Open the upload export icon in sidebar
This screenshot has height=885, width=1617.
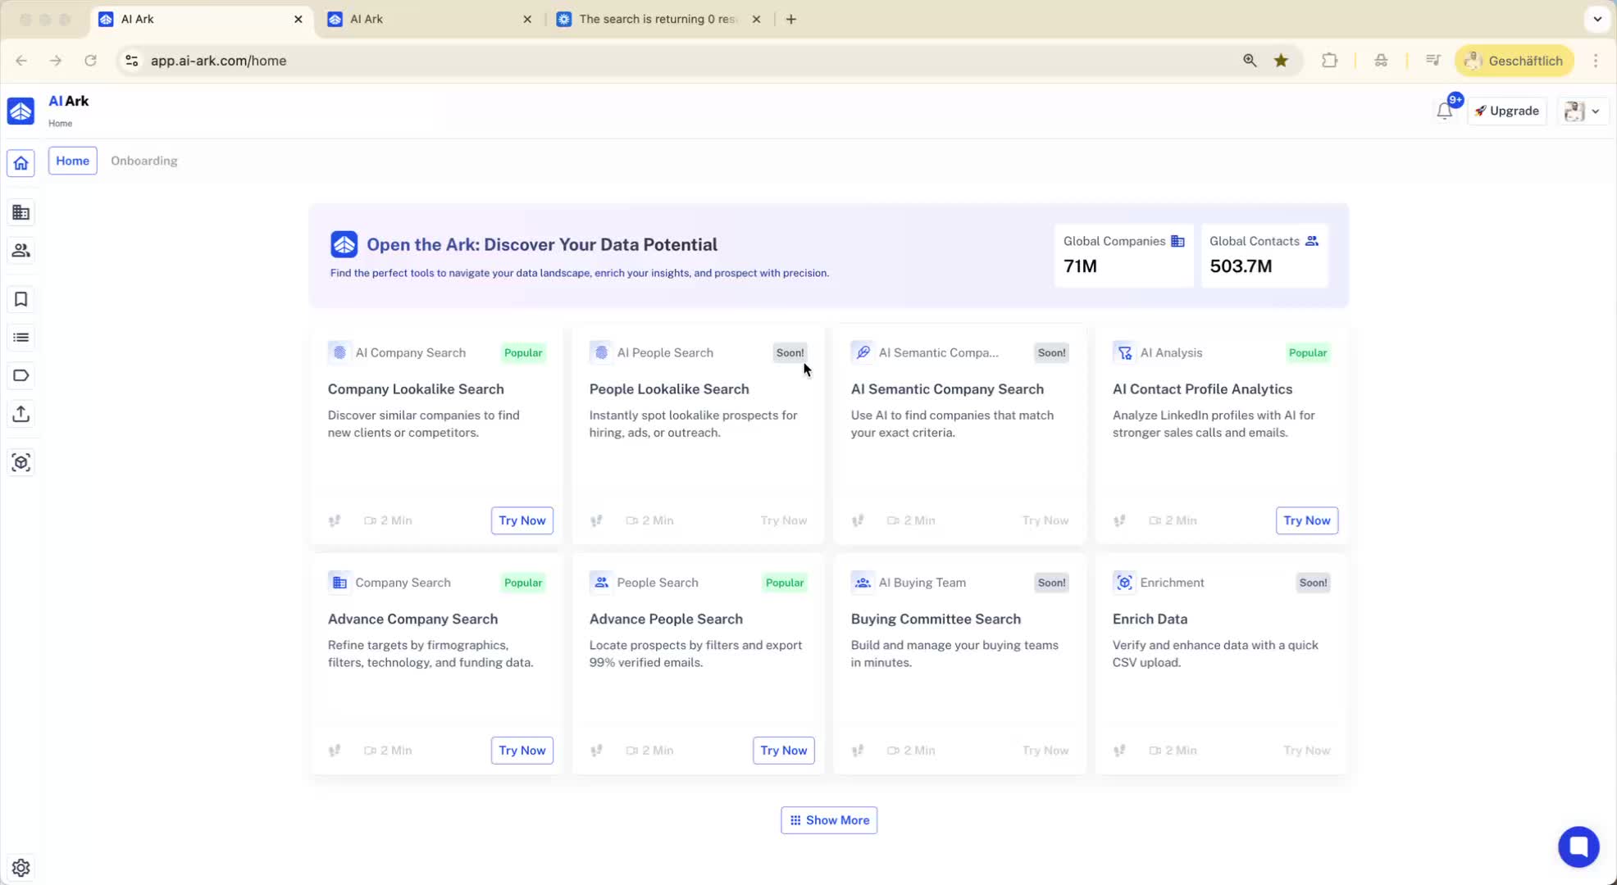(x=21, y=414)
